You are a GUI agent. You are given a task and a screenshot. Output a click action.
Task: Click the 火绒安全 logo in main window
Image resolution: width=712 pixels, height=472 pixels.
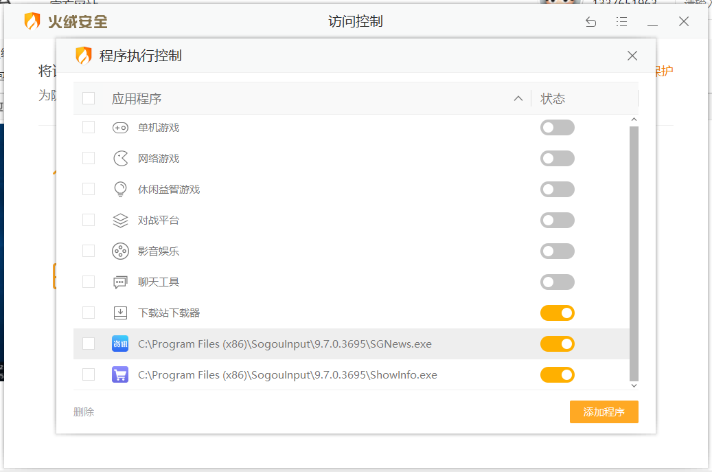[x=66, y=21]
